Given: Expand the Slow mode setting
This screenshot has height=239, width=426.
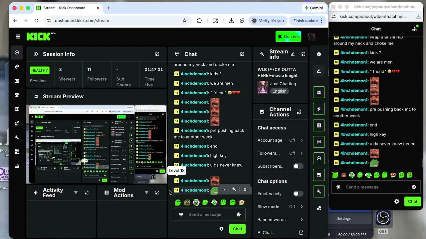Looking at the screenshot, I should coord(280,206).
